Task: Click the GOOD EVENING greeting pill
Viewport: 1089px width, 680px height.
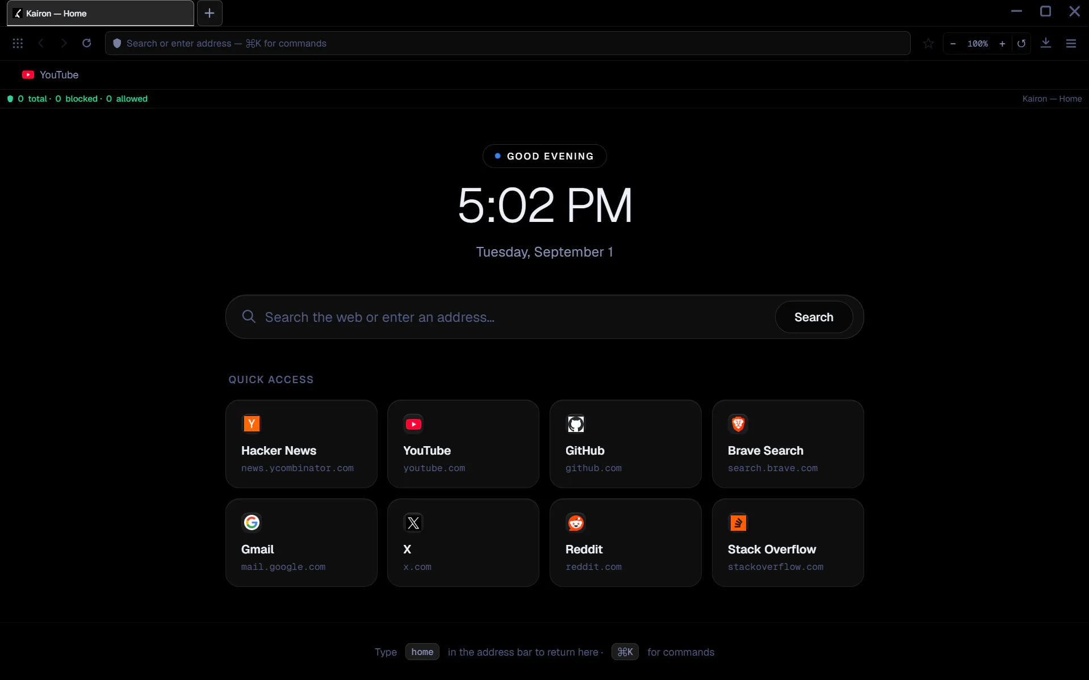Action: [x=544, y=156]
